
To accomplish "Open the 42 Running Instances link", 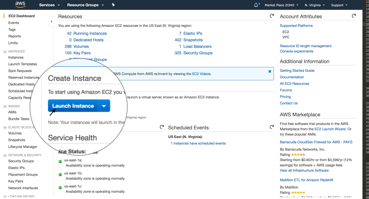I will [90, 33].
